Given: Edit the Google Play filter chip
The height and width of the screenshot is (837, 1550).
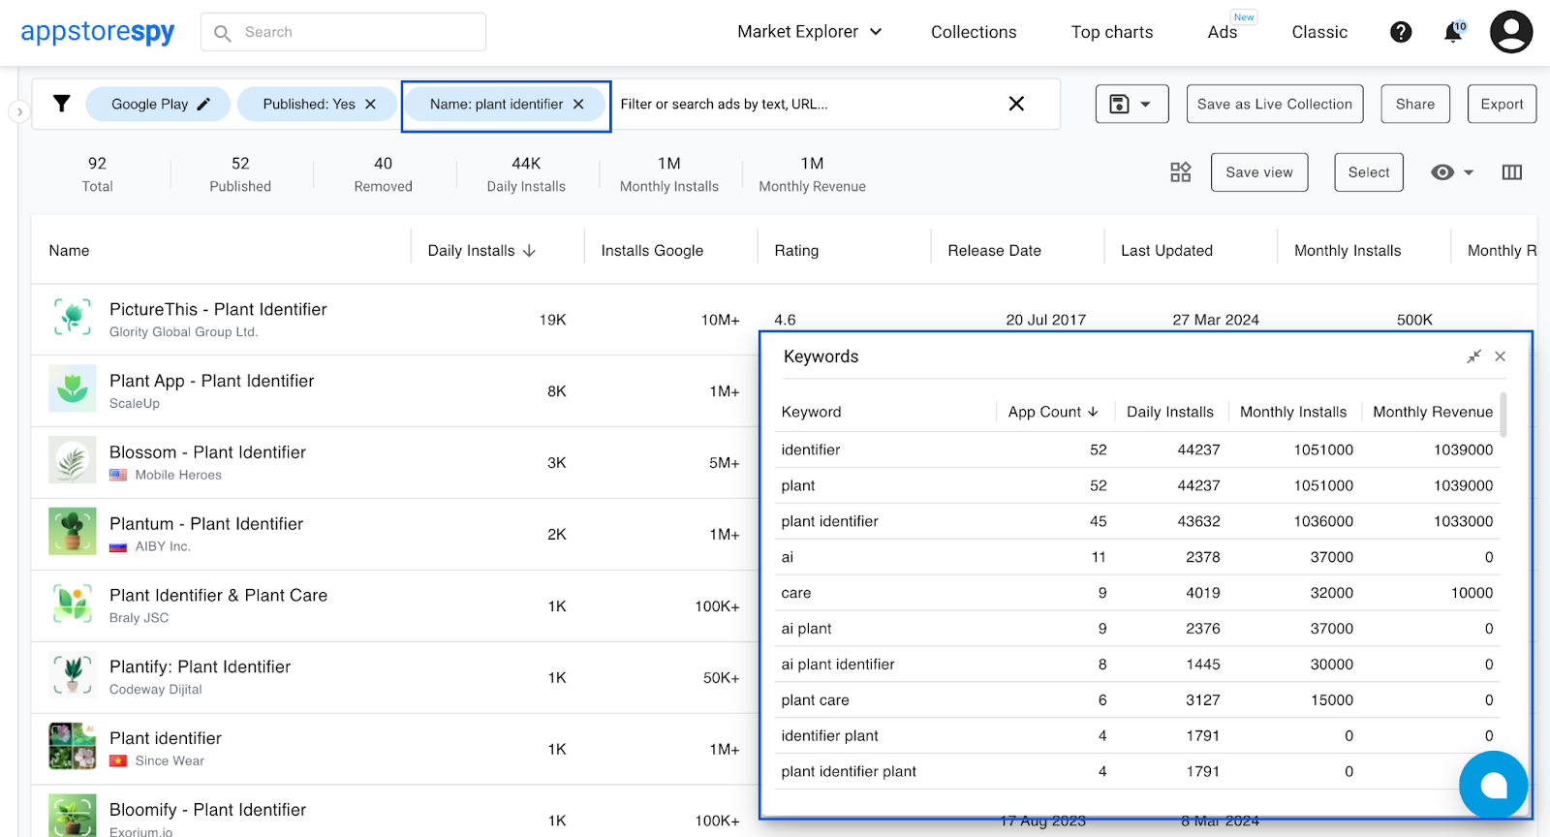Looking at the screenshot, I should [203, 104].
